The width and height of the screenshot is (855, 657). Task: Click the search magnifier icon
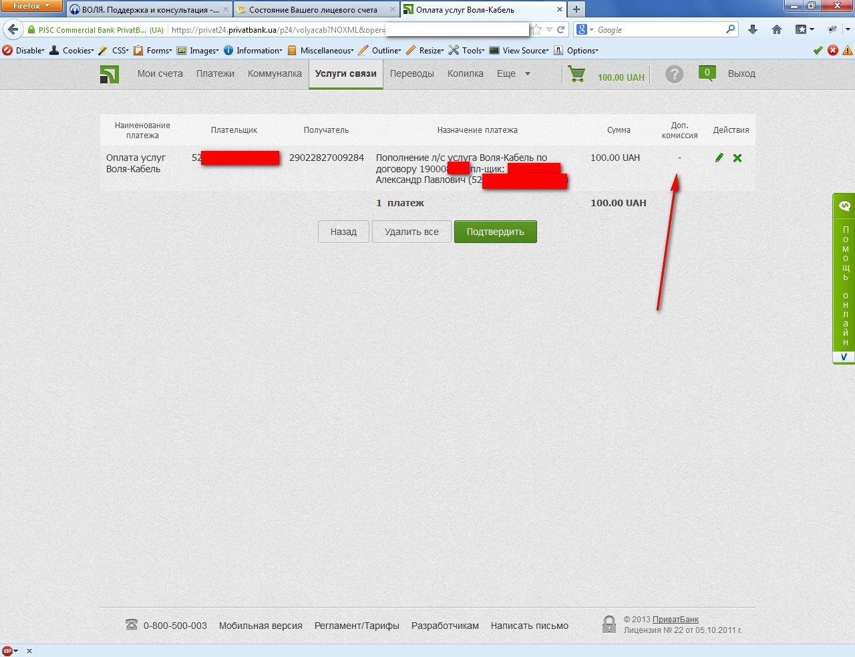point(731,29)
